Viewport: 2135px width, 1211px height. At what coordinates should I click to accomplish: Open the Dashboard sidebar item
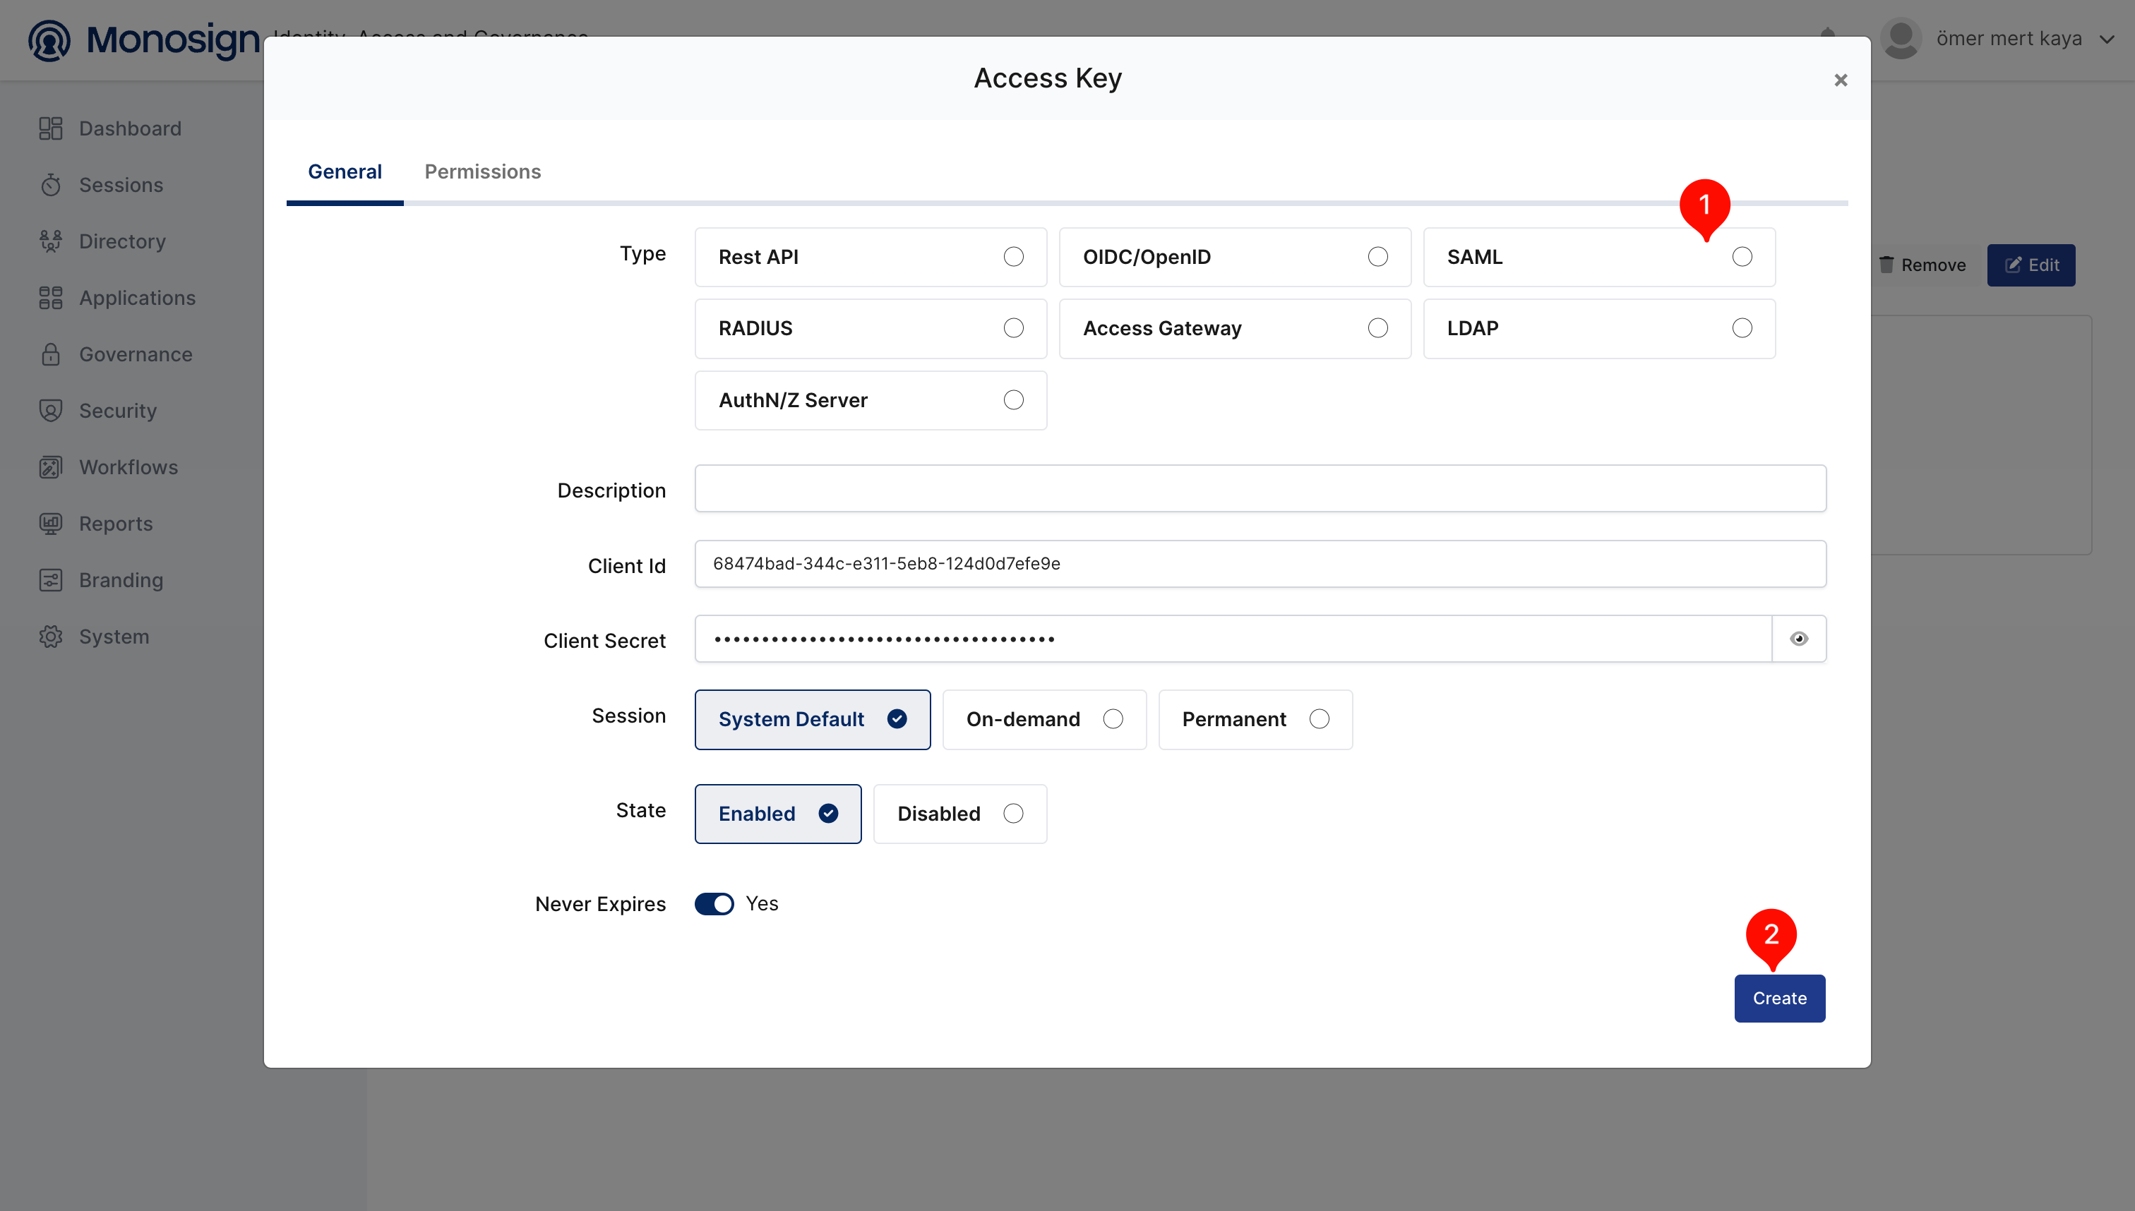111,128
